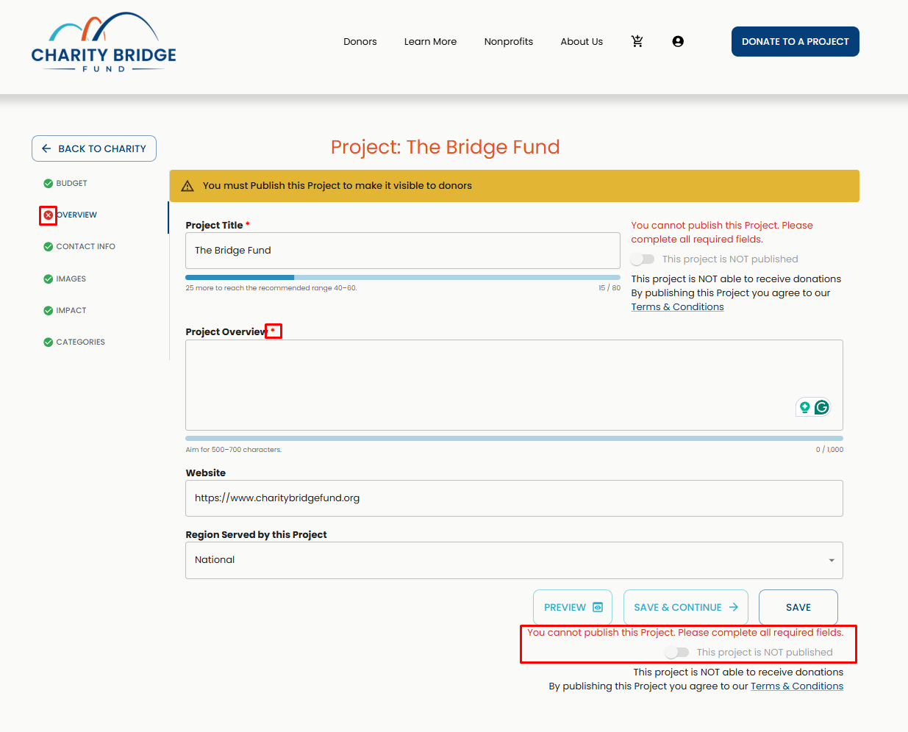This screenshot has height=732, width=908.
Task: Go to the Impact section
Action: [71, 310]
